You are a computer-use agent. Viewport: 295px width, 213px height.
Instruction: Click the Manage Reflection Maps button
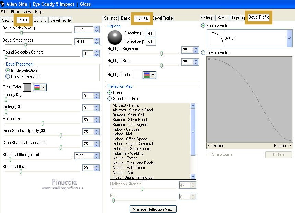(x=153, y=209)
